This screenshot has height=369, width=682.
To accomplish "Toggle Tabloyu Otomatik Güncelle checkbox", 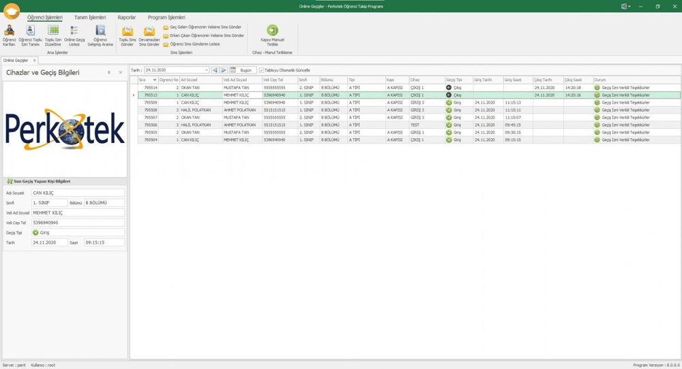I will click(x=261, y=70).
